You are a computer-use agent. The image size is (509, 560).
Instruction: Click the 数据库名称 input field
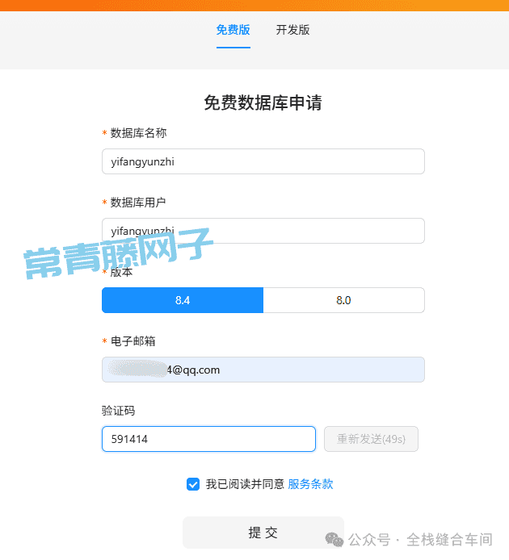(263, 161)
